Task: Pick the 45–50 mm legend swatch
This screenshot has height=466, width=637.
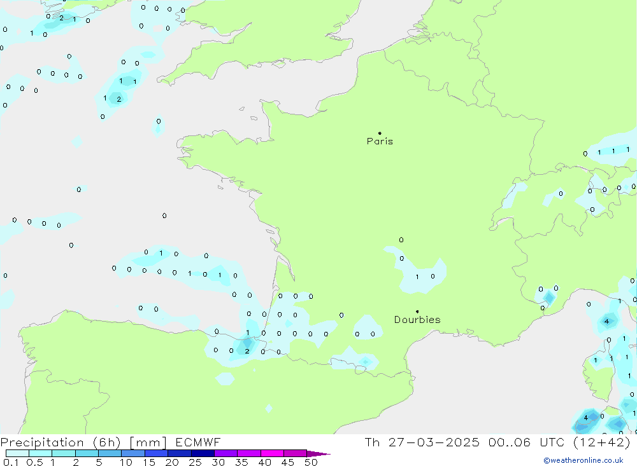Action: (296, 453)
